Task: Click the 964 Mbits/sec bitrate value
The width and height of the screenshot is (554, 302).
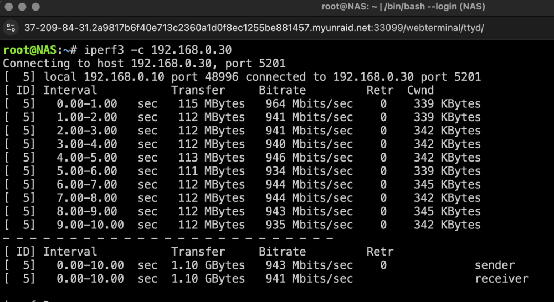Action: 309,104
